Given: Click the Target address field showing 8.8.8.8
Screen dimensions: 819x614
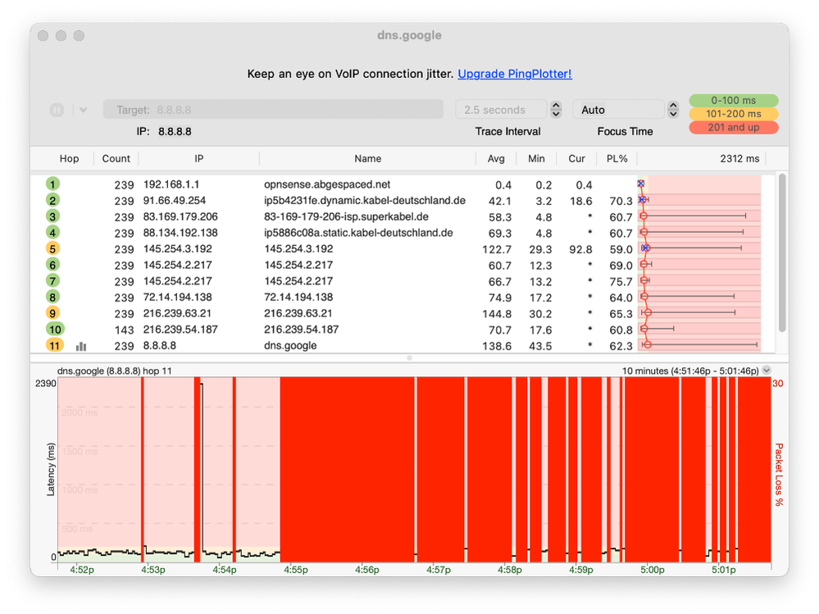Looking at the screenshot, I should (273, 110).
